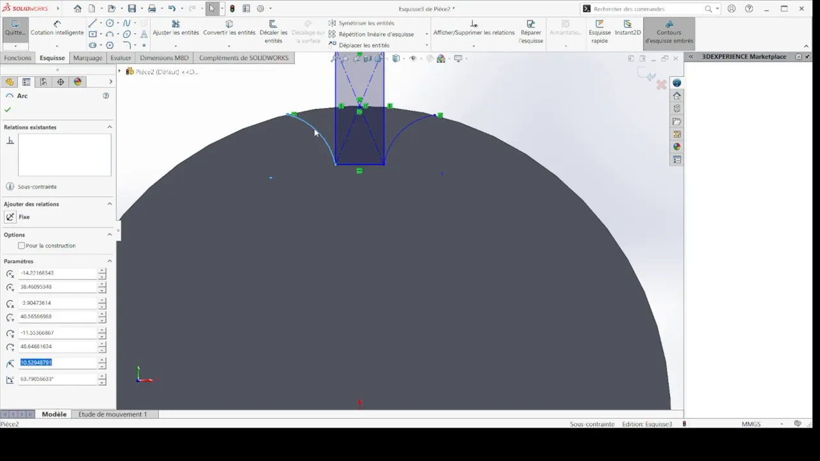Open file properties icon in title bar

[246, 9]
